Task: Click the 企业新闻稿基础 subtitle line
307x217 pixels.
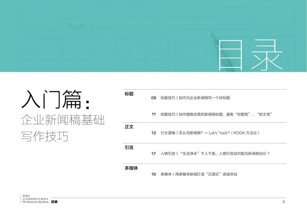Action: 63,120
